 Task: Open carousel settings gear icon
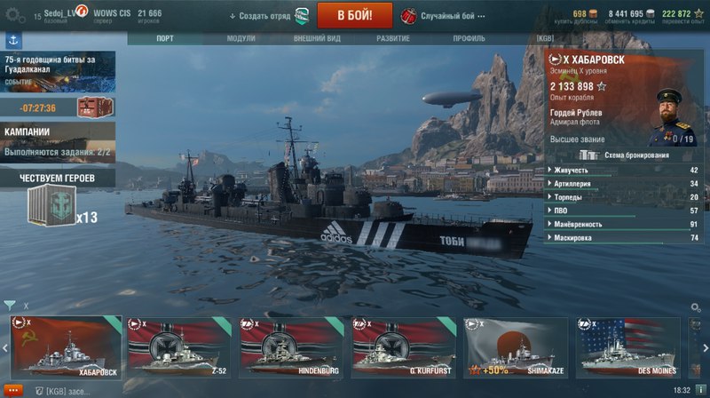coord(696,307)
